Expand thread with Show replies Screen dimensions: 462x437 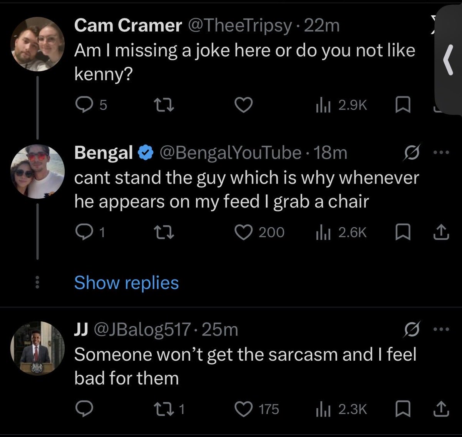tap(126, 283)
